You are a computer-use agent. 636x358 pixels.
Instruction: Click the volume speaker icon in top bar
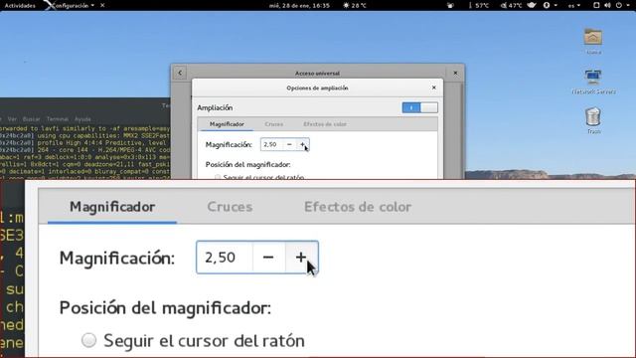tap(607, 5)
